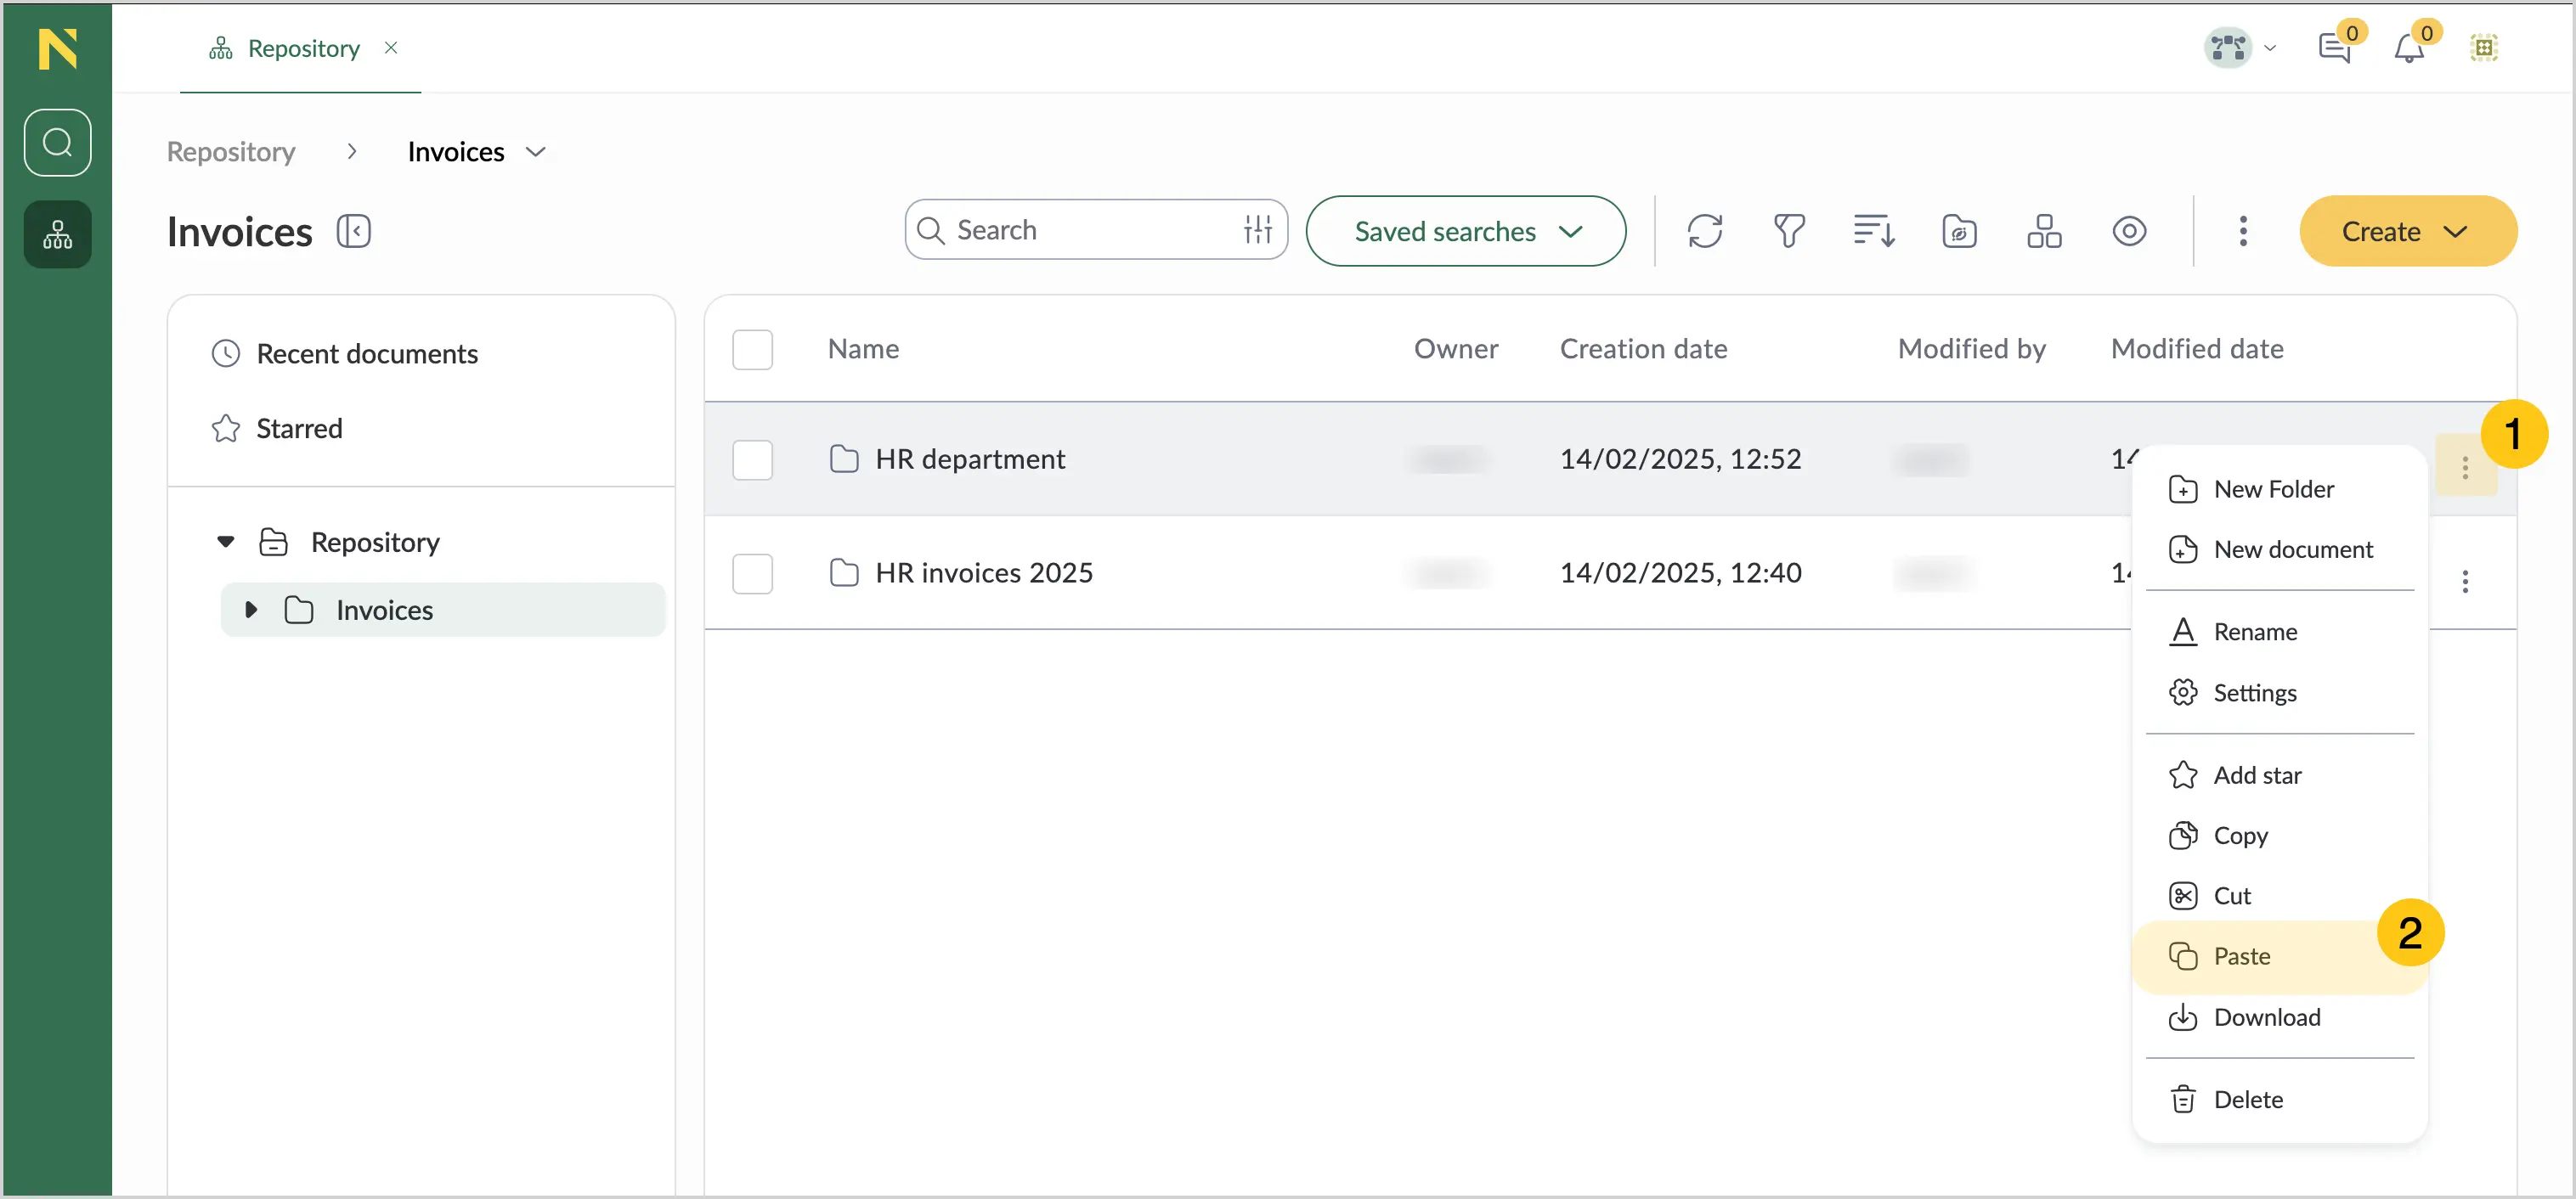2576x1199 pixels.
Task: Click HR invoices 2025 folder icon
Action: tap(844, 572)
